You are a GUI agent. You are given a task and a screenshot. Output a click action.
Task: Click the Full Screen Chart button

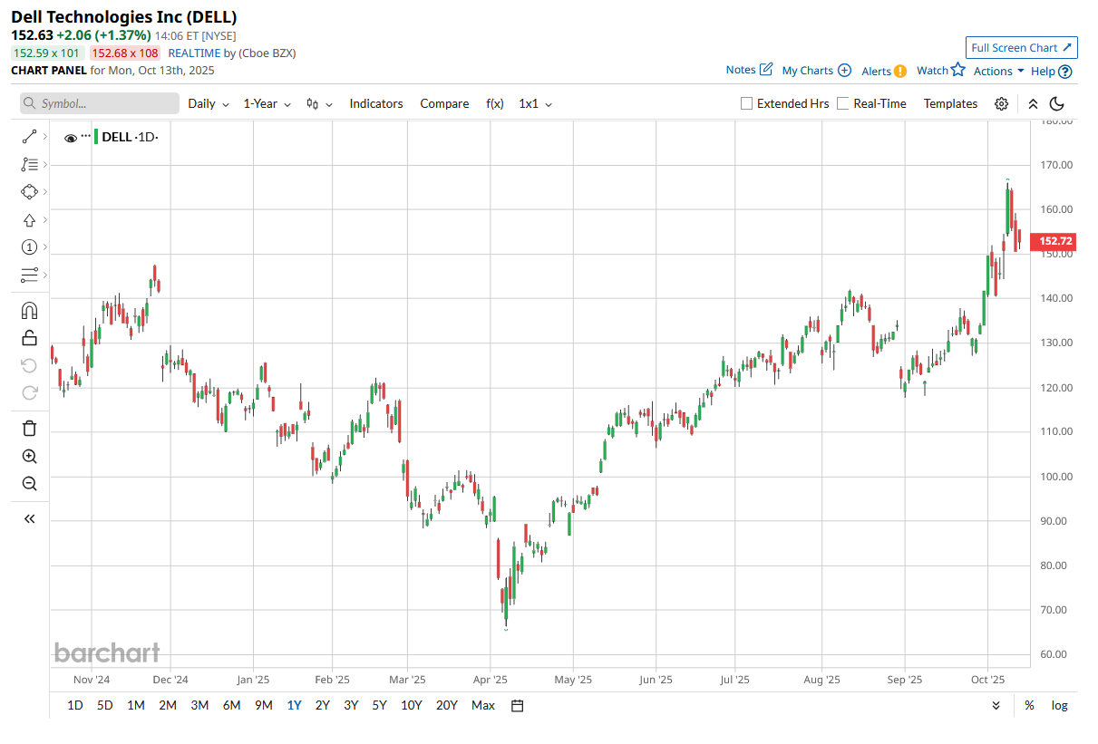(x=1021, y=48)
